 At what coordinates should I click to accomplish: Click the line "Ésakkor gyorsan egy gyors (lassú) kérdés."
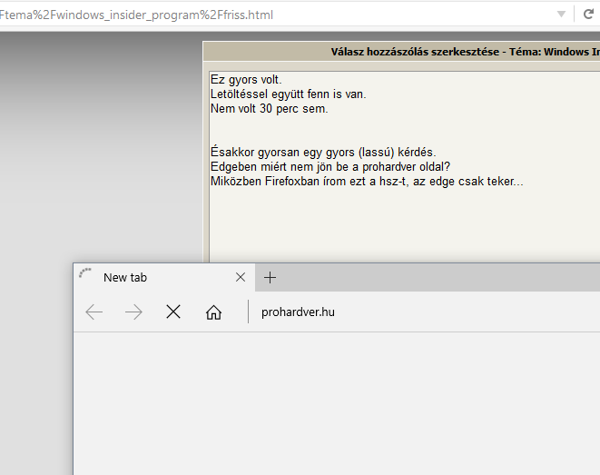pos(323,153)
